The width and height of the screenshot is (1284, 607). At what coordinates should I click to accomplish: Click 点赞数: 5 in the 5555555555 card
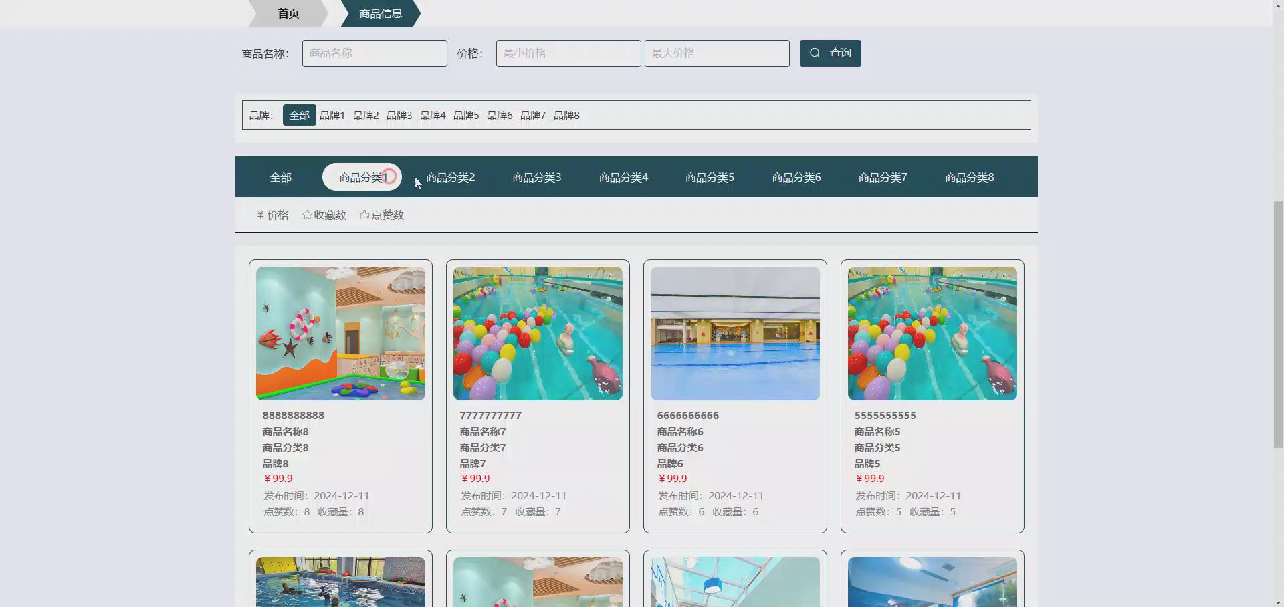(879, 511)
